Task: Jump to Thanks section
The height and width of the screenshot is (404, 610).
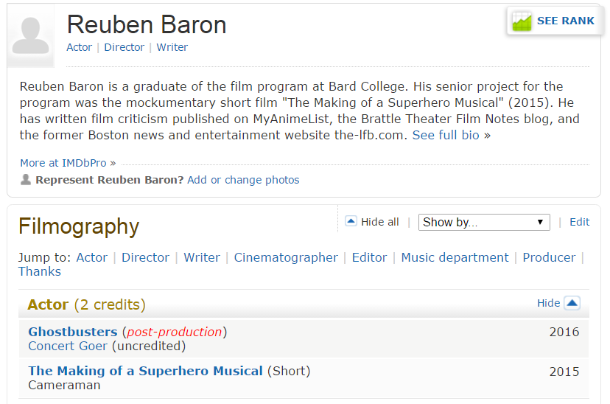Action: coord(40,271)
